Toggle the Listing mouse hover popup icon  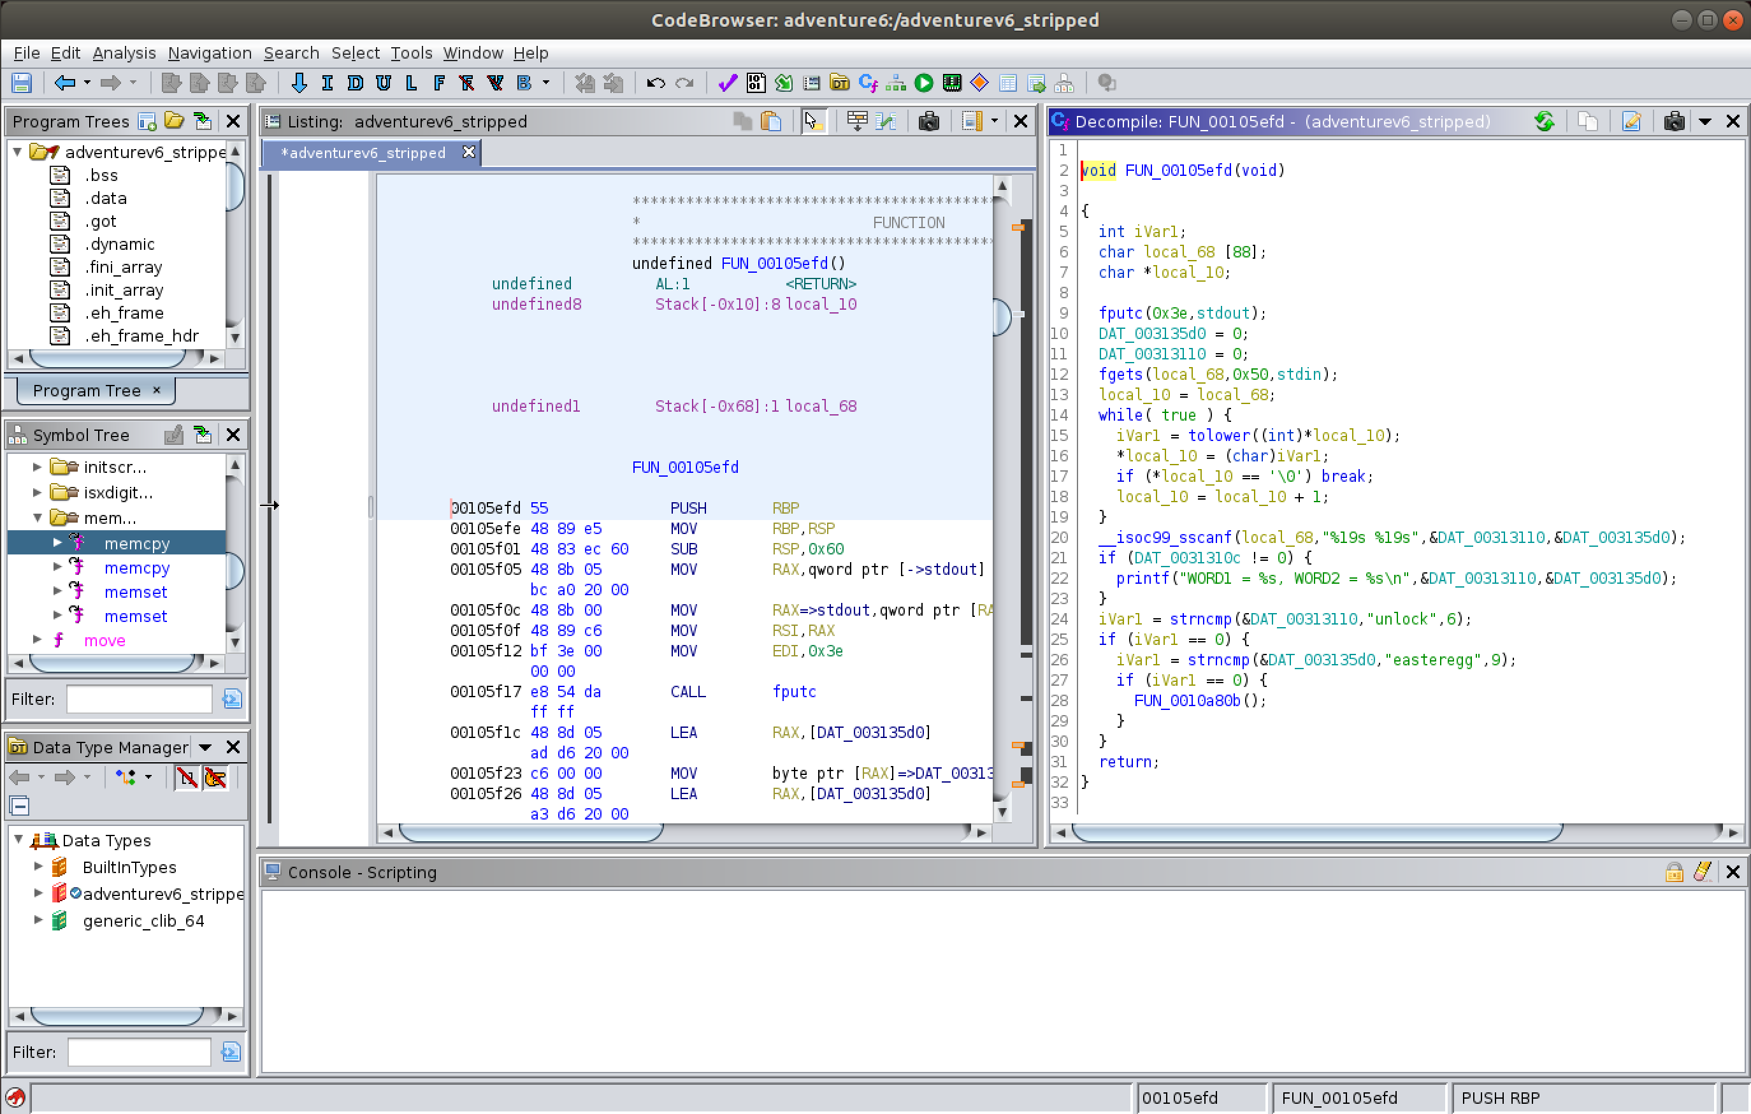pos(813,122)
